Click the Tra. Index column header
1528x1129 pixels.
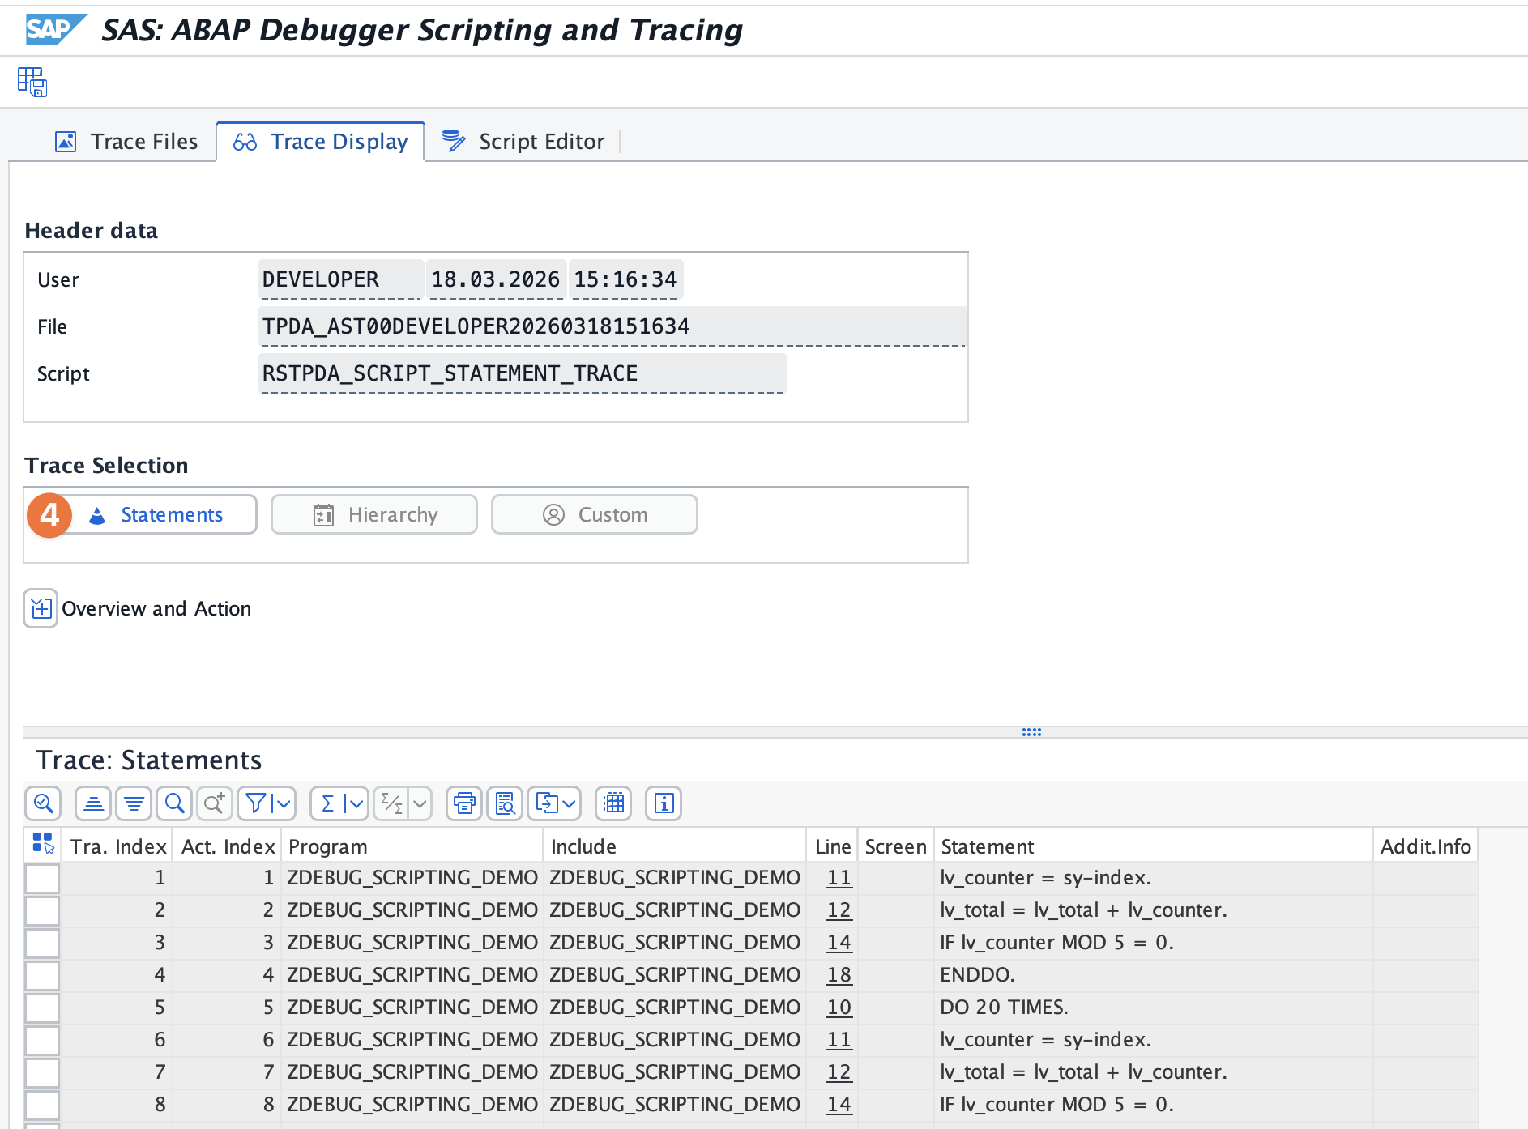[118, 846]
